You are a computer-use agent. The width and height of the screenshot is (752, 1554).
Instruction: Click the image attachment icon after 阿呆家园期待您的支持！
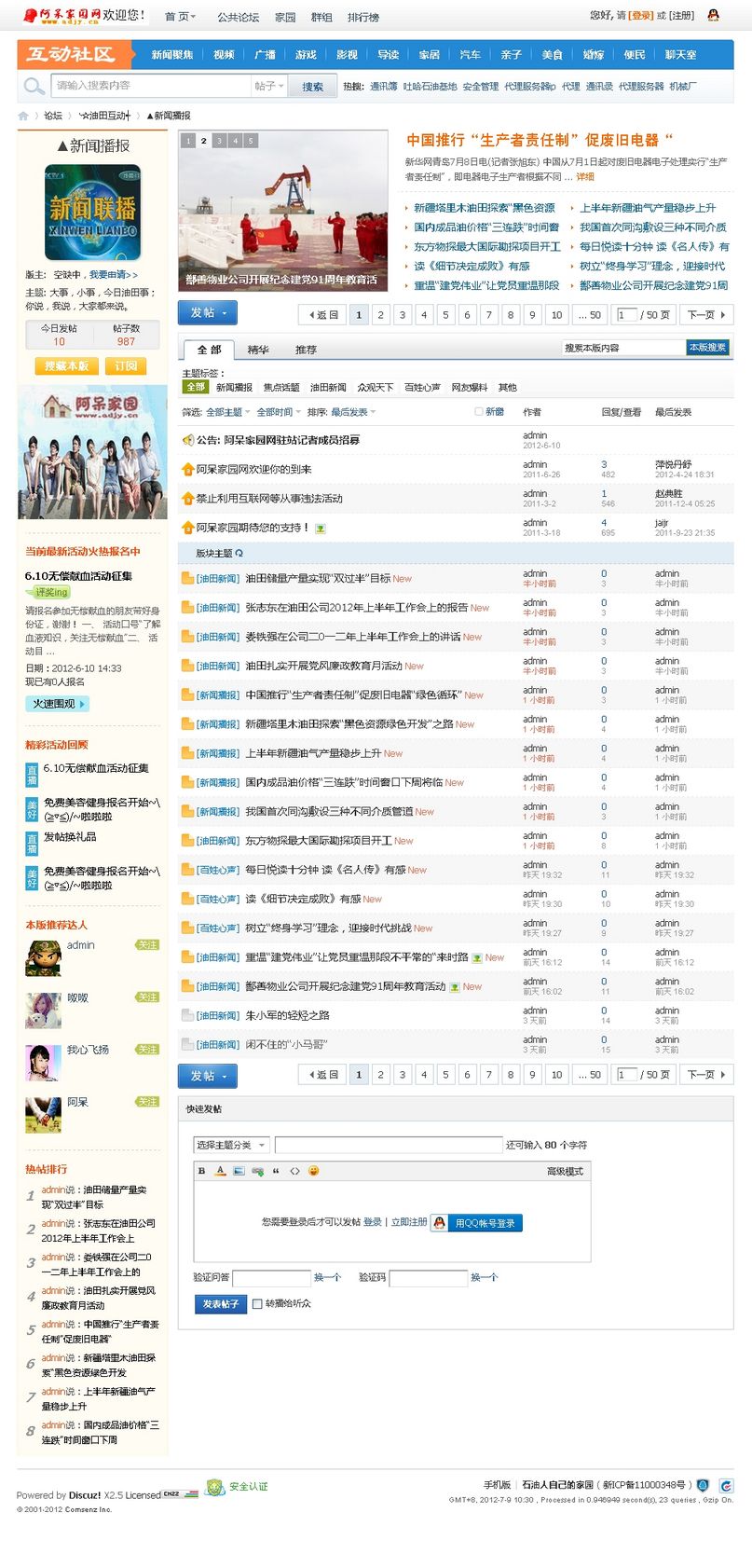pyautogui.click(x=320, y=529)
